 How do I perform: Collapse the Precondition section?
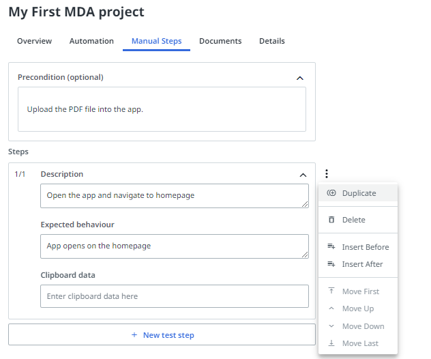pos(300,78)
